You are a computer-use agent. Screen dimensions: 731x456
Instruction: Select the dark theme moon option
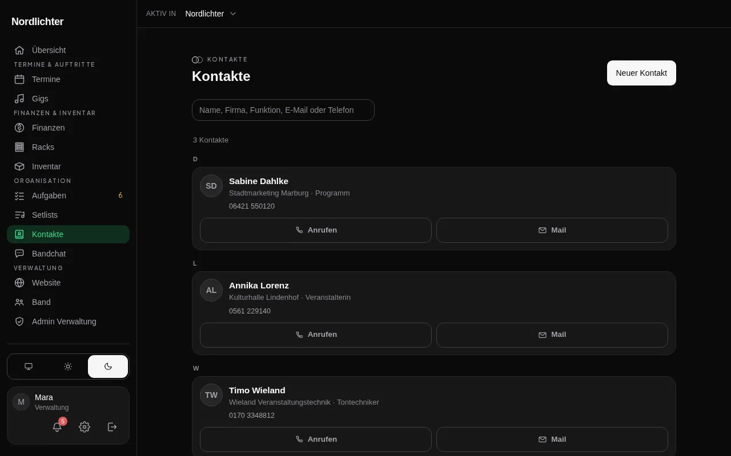click(x=108, y=367)
